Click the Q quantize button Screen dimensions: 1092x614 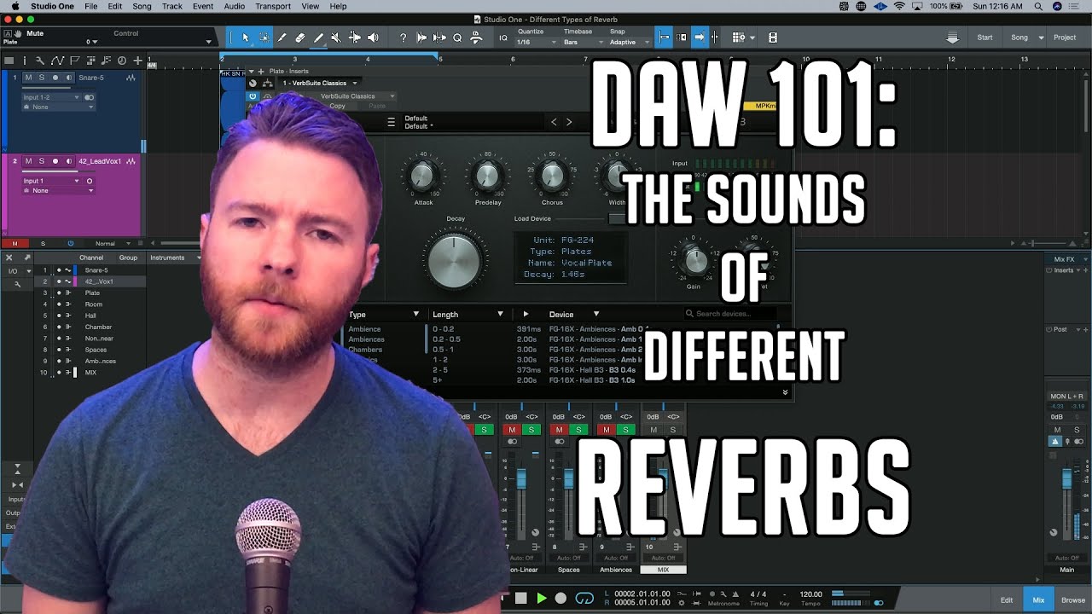[457, 38]
